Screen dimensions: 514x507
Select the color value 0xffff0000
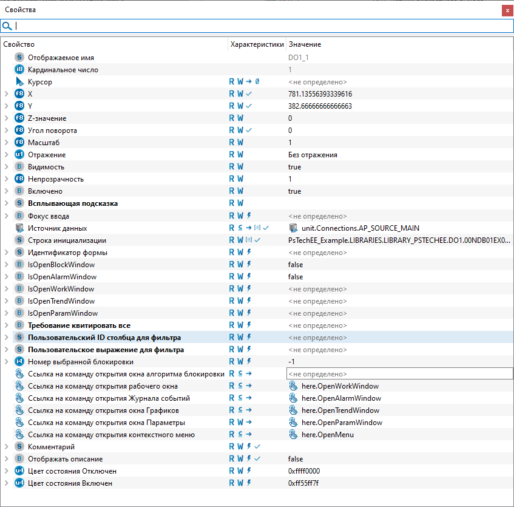304,471
